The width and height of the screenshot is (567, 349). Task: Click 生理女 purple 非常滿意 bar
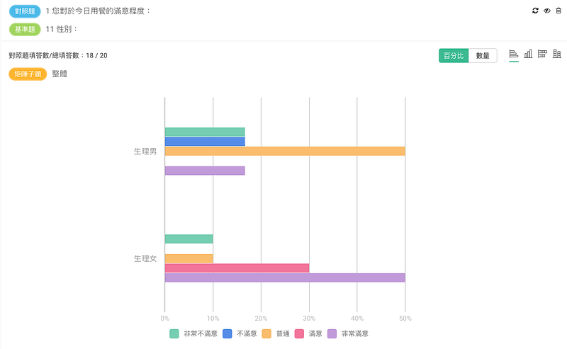[x=285, y=278]
